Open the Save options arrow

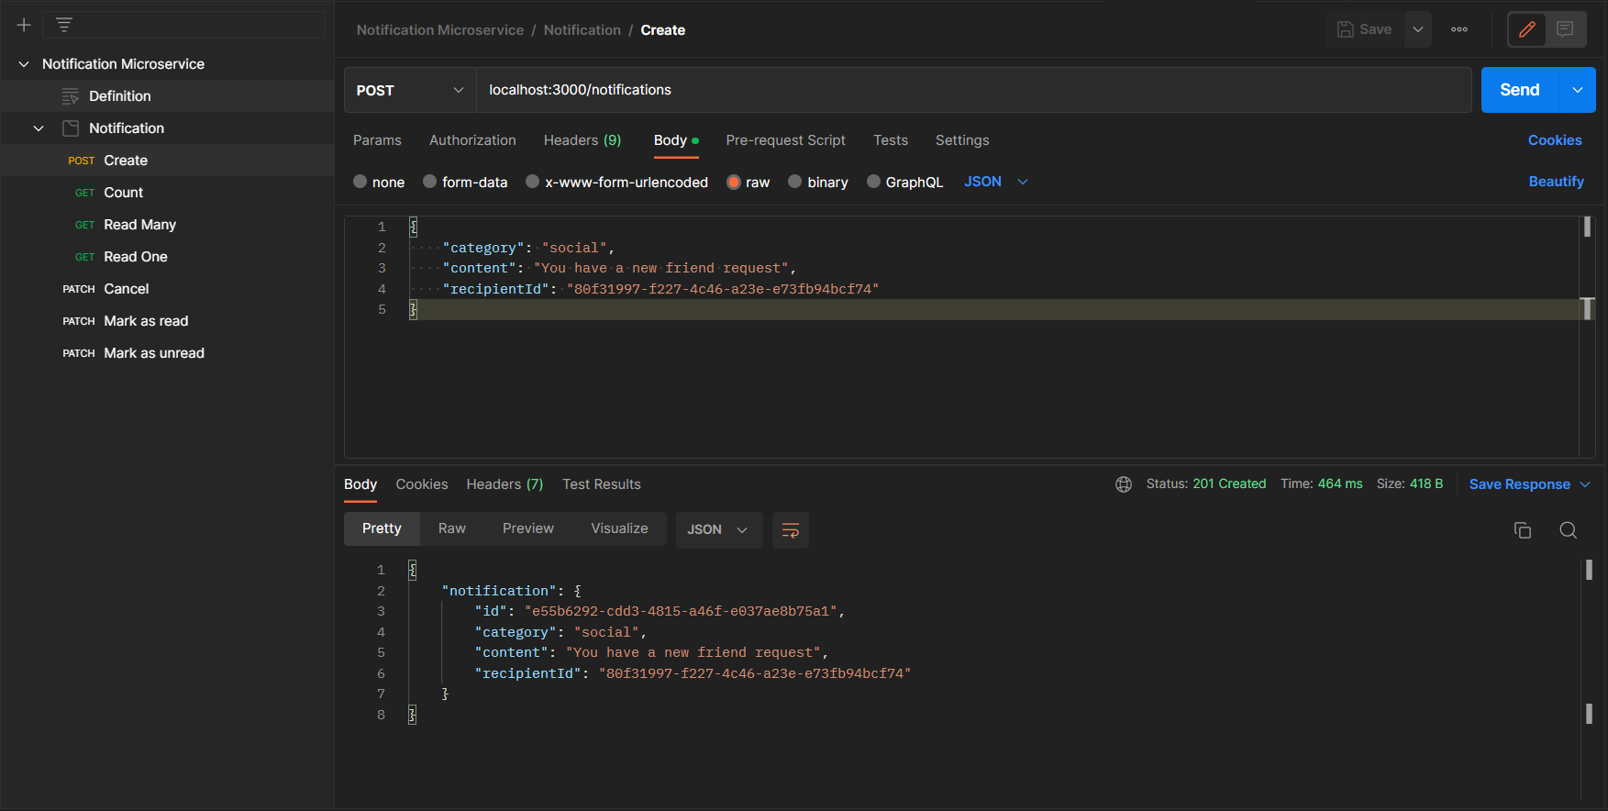click(1418, 29)
